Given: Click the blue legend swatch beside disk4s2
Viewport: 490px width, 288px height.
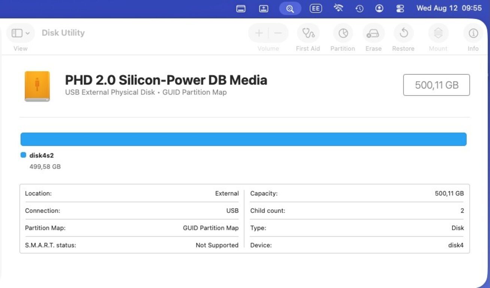Looking at the screenshot, I should click(23, 155).
